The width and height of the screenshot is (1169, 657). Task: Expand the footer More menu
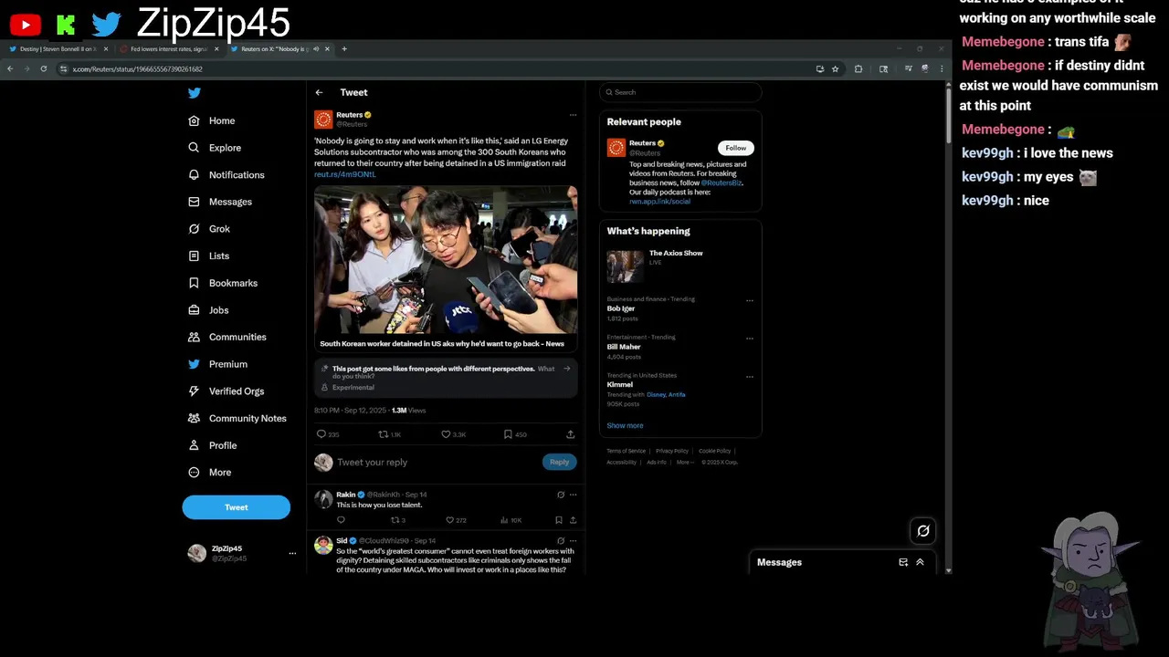pos(684,463)
